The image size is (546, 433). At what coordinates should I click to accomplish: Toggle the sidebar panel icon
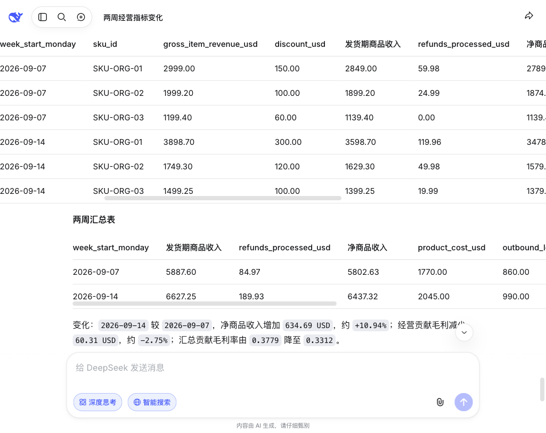pos(43,17)
